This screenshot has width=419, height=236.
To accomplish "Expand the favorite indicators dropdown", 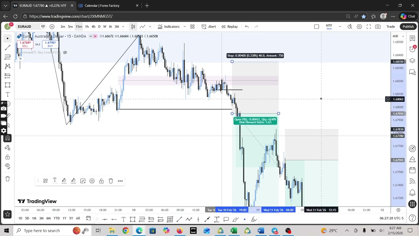I will pos(184,27).
